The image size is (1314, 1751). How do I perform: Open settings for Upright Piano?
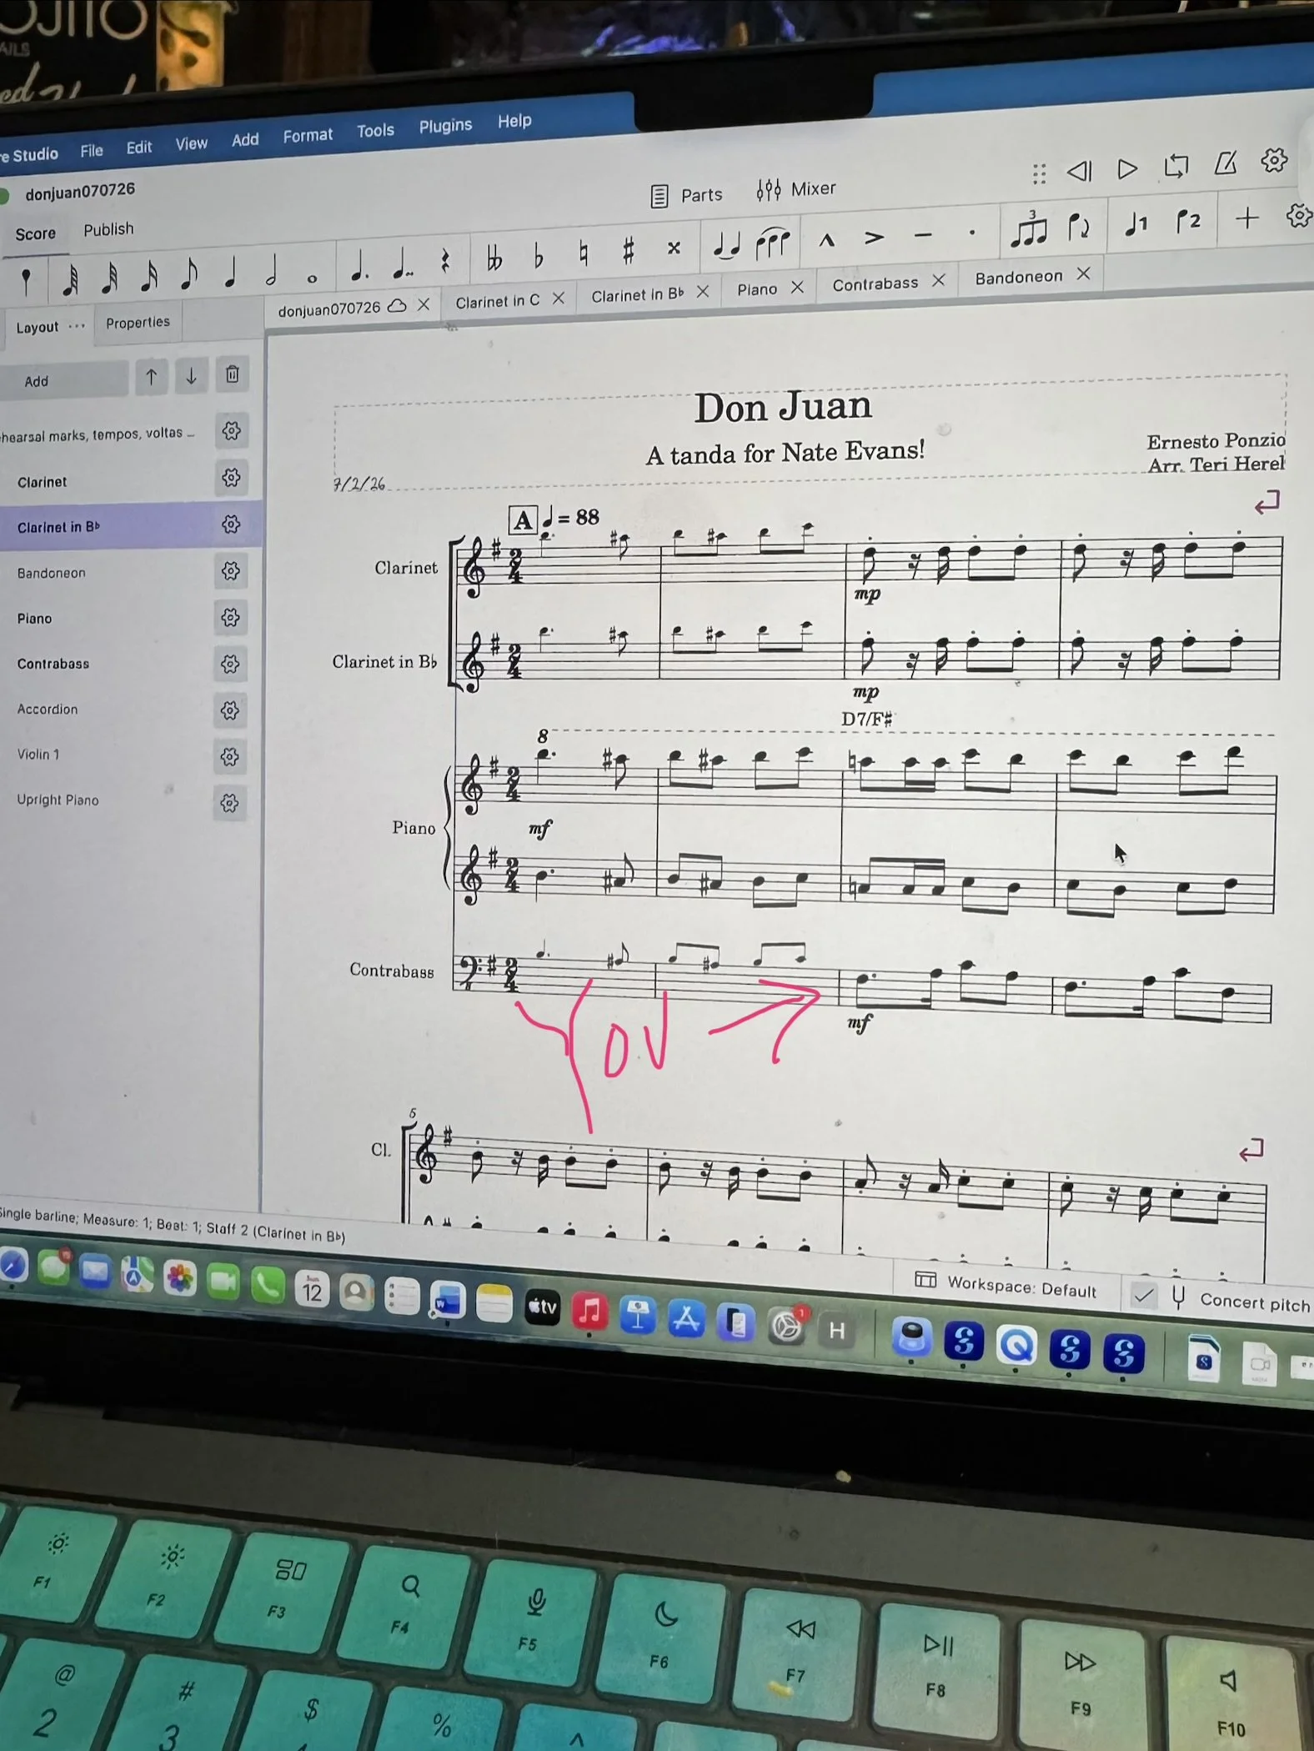(230, 804)
